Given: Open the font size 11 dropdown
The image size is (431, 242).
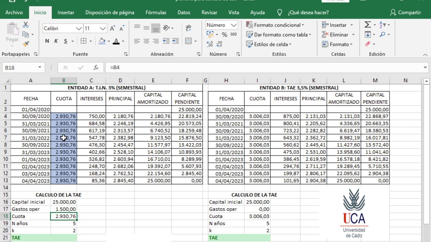Looking at the screenshot, I should (103, 29).
